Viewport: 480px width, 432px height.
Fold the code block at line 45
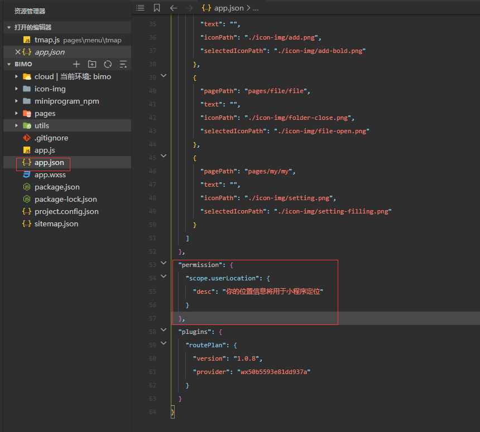tap(164, 156)
